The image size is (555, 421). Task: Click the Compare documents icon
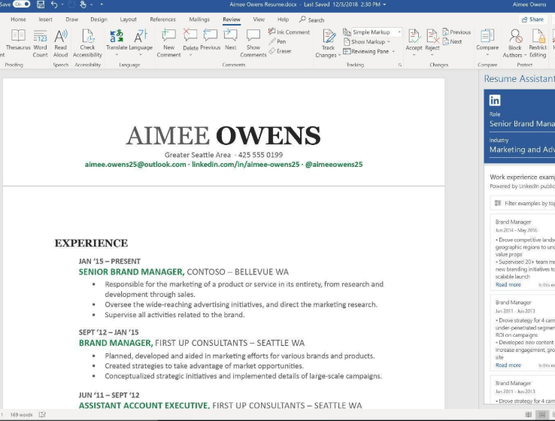coord(487,36)
